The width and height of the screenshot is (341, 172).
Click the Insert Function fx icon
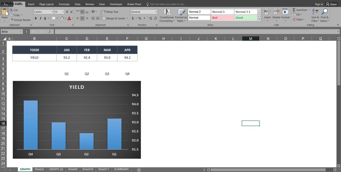tap(50, 32)
